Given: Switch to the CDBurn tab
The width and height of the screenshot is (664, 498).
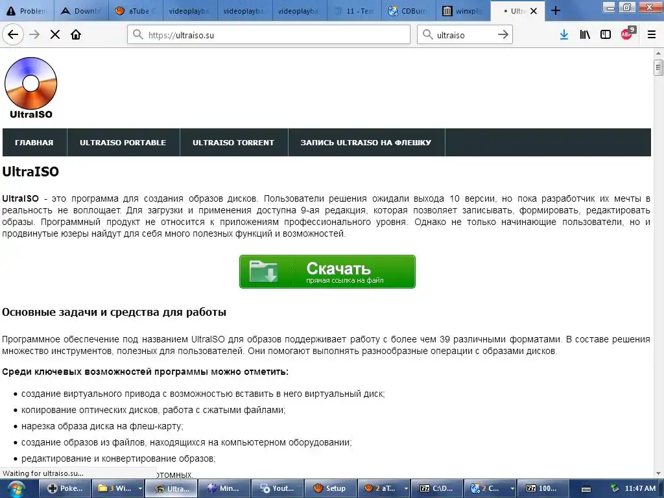Looking at the screenshot, I should [x=409, y=11].
